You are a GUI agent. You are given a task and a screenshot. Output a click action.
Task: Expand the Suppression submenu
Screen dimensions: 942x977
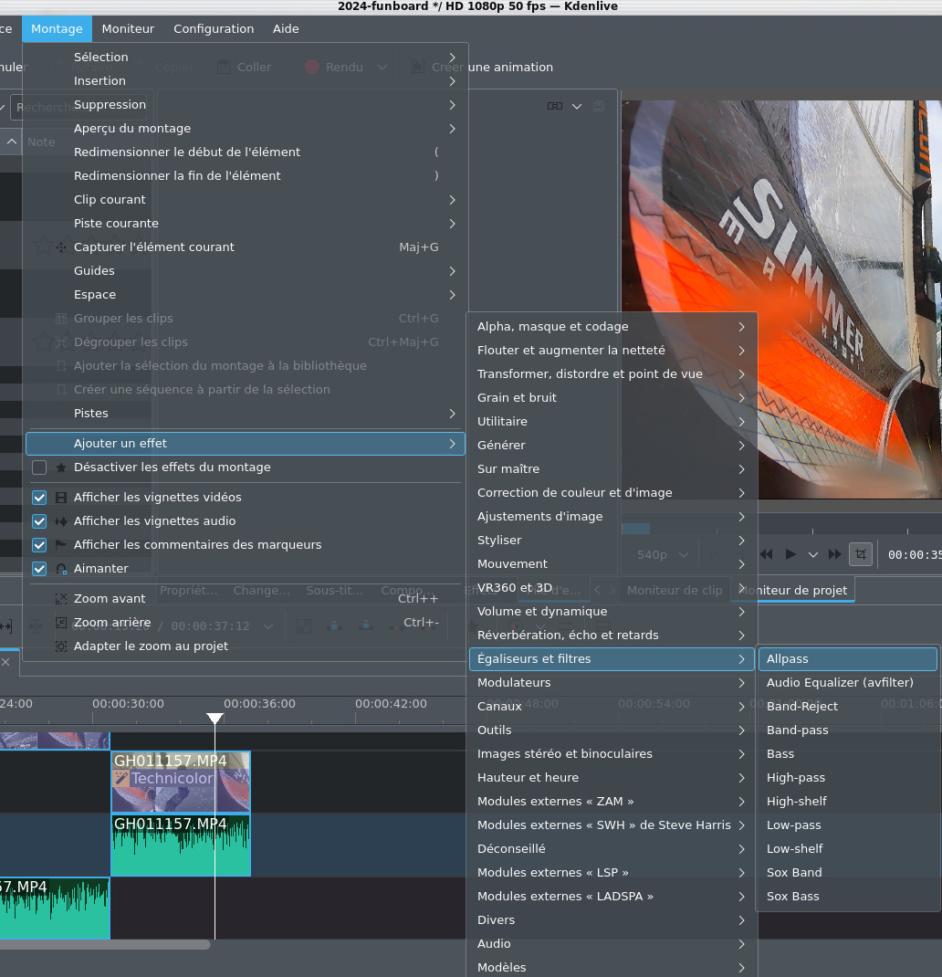(246, 104)
